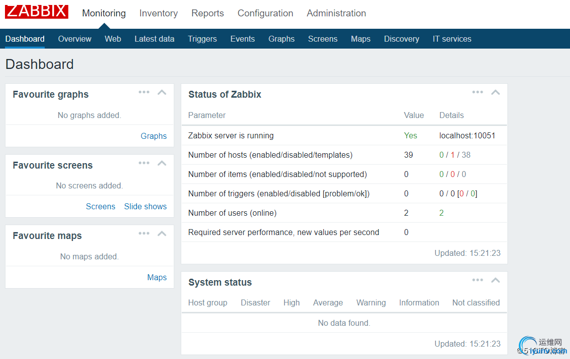
Task: Open the Events tab
Action: point(242,39)
